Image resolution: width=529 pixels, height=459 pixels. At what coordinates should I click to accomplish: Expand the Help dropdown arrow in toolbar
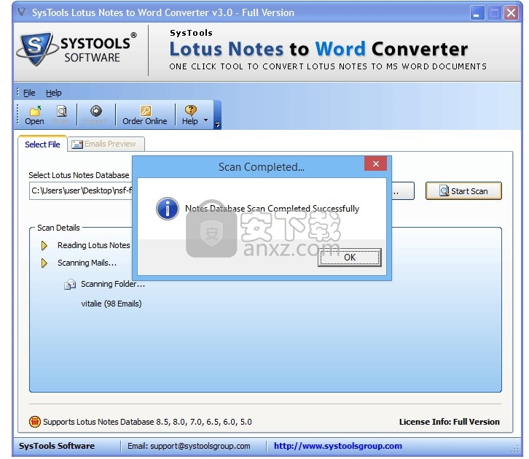(205, 120)
